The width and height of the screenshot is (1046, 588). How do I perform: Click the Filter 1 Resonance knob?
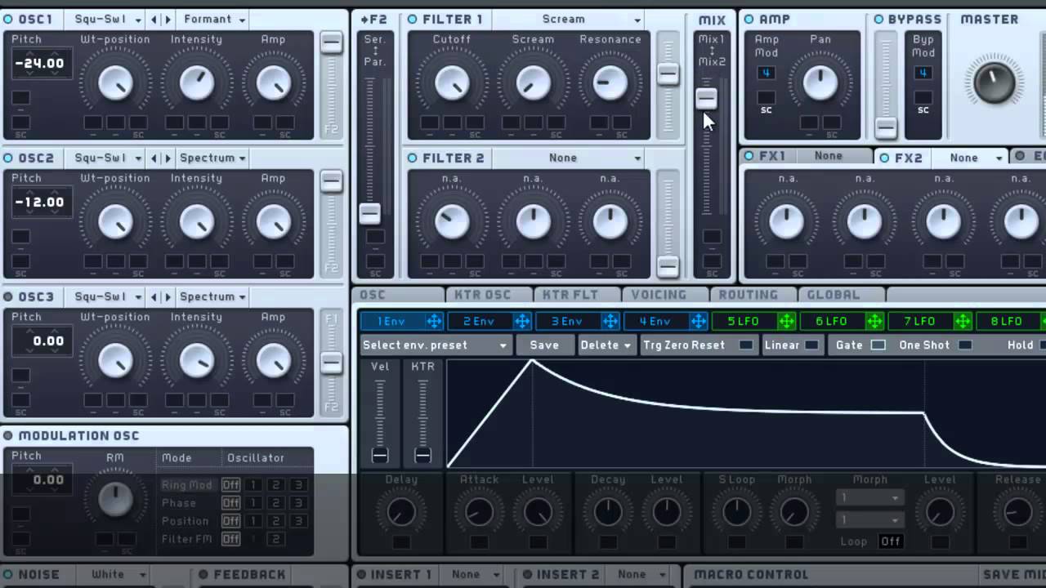coord(610,82)
